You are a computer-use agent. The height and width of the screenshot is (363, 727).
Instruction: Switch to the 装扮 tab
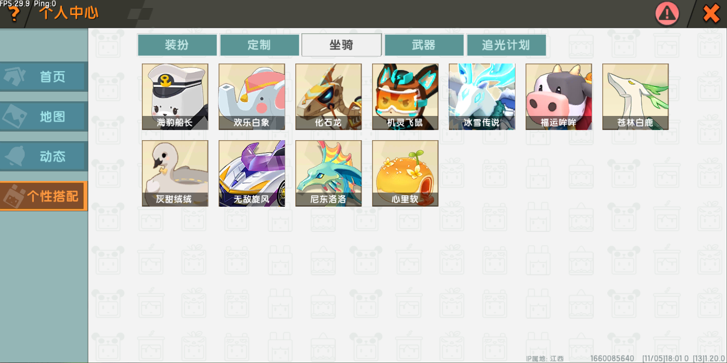tap(177, 45)
